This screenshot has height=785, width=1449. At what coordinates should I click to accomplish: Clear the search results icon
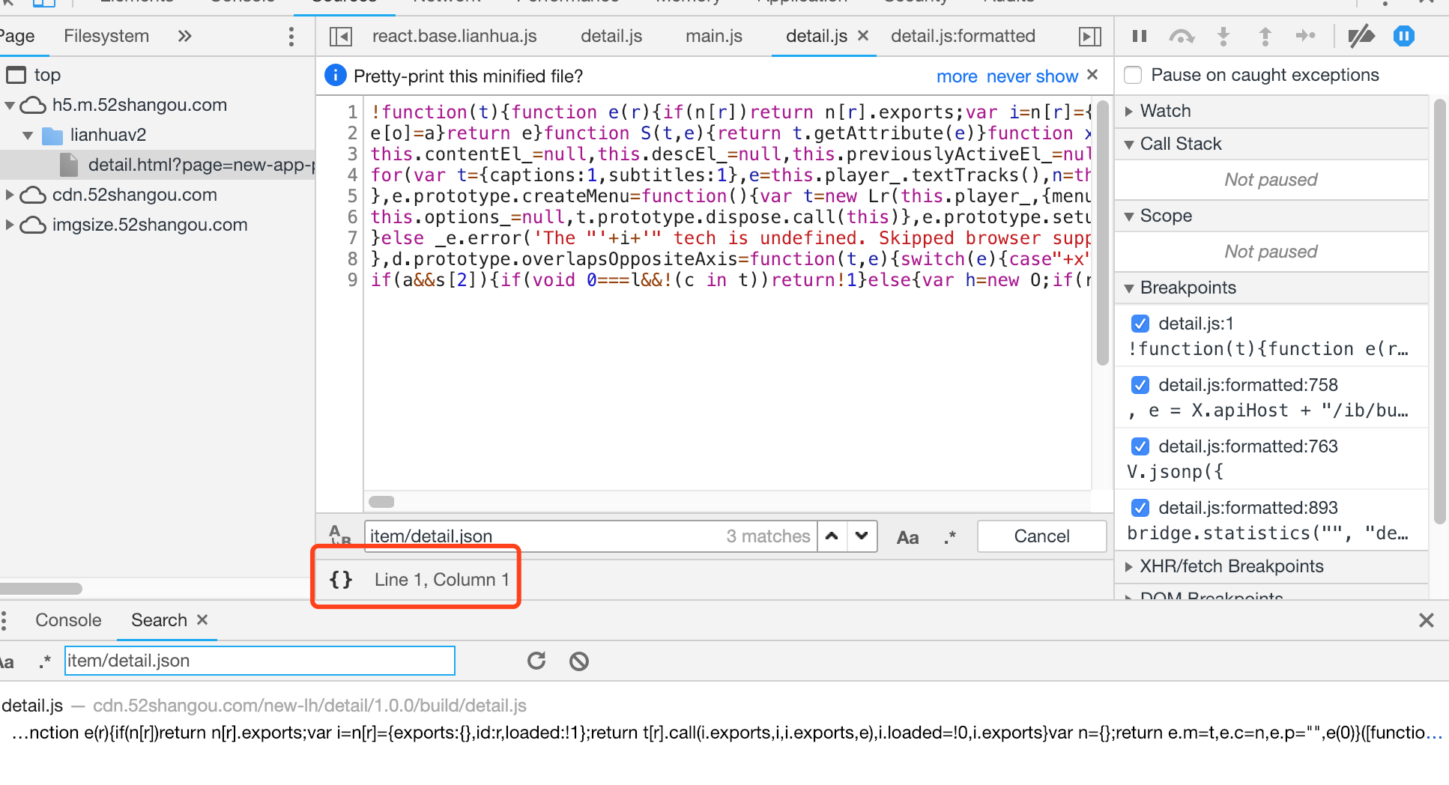coord(579,661)
